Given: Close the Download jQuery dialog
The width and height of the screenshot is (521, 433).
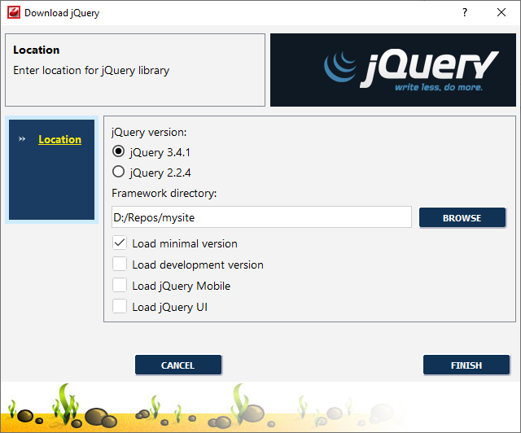Looking at the screenshot, I should pyautogui.click(x=501, y=13).
